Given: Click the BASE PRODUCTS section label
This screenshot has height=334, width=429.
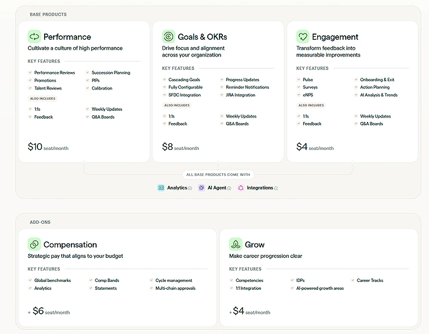Looking at the screenshot, I should 48,14.
